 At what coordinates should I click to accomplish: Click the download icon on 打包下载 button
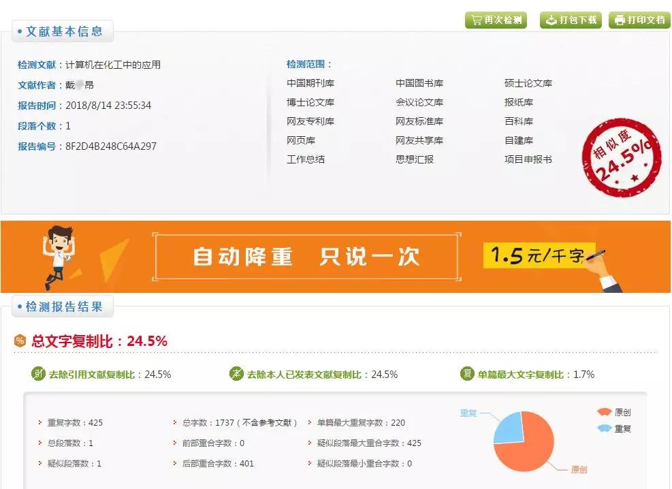pyautogui.click(x=552, y=20)
